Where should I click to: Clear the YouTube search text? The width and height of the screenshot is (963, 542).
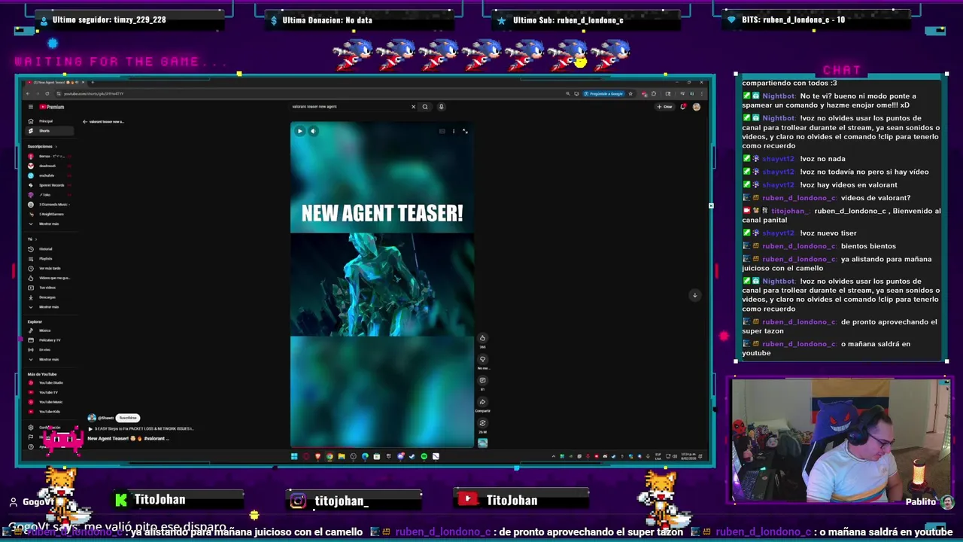(x=413, y=107)
